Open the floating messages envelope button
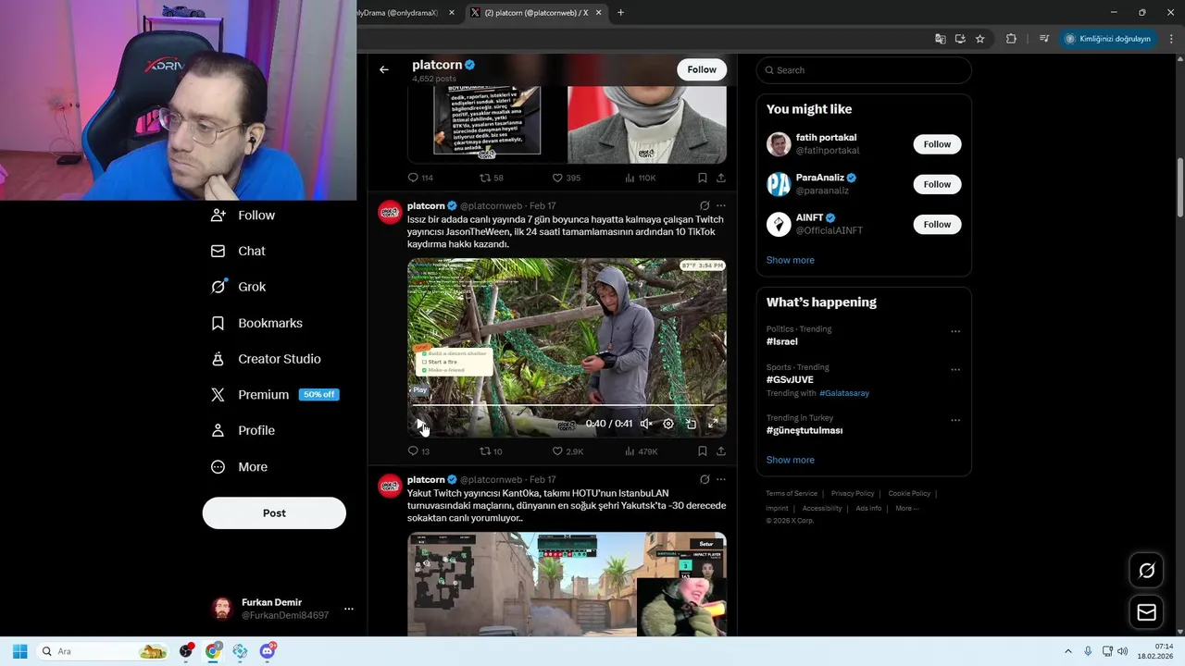The width and height of the screenshot is (1185, 666). pyautogui.click(x=1146, y=612)
